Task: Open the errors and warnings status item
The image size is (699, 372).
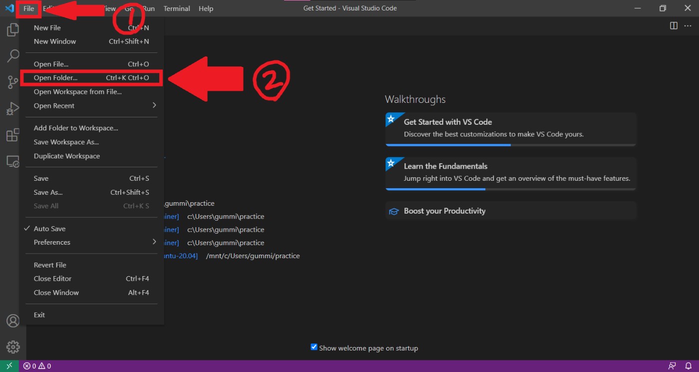Action: tap(37, 366)
